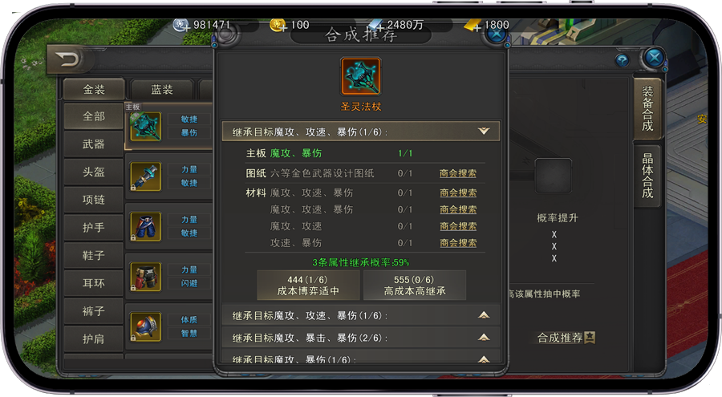This screenshot has width=722, height=397.
Task: Select the 圣灵法杖 staff item in list
Action: click(x=145, y=127)
